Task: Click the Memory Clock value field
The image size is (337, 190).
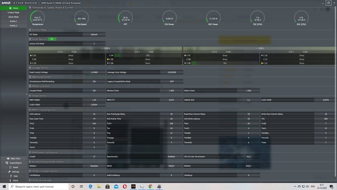Action: [171, 91]
